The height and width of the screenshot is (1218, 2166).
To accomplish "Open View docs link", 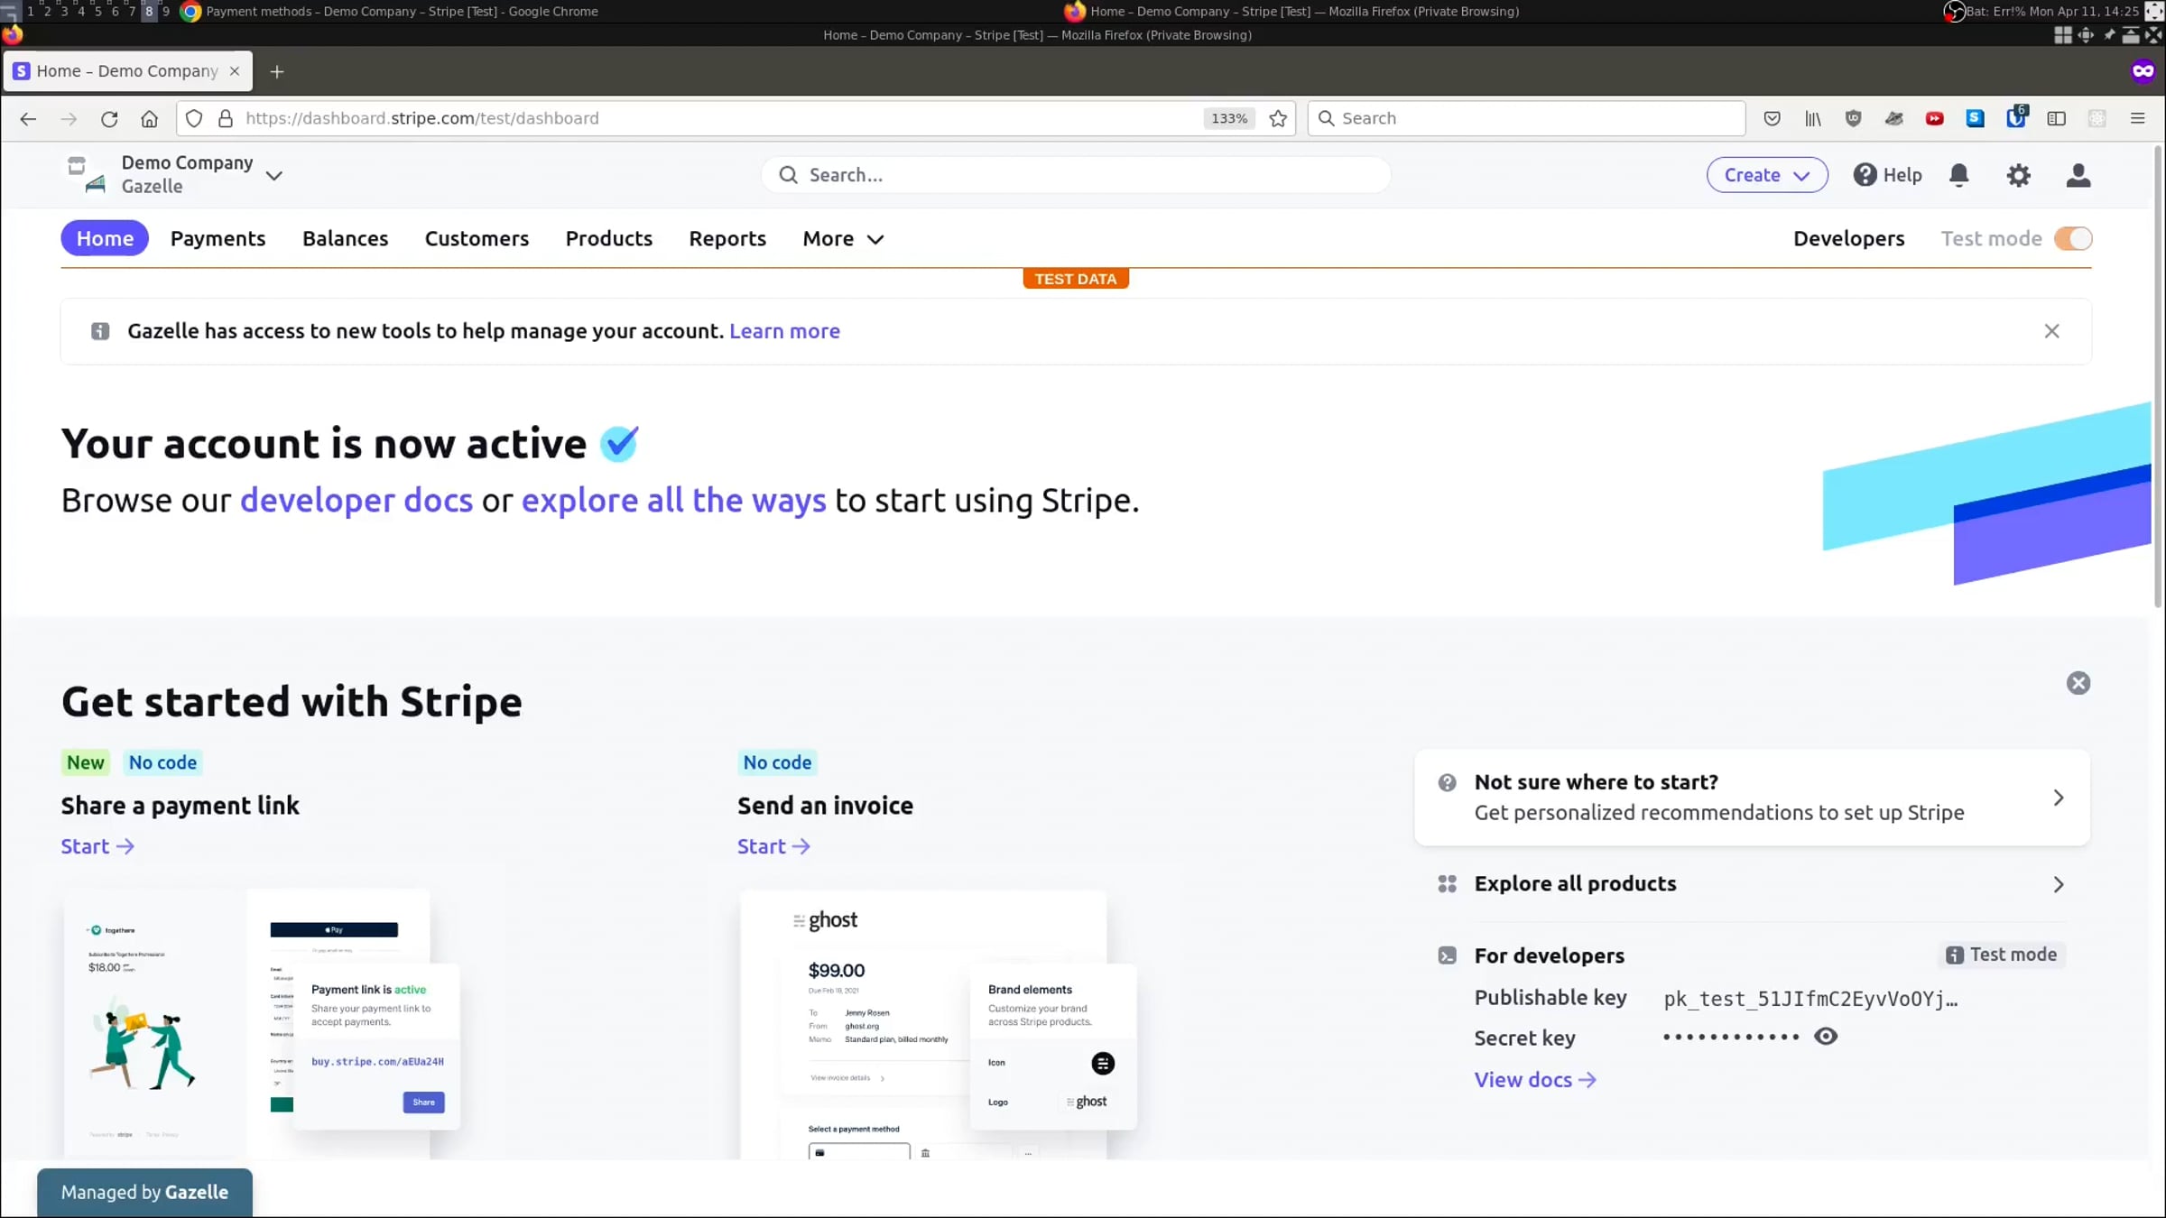I will coord(1535,1080).
